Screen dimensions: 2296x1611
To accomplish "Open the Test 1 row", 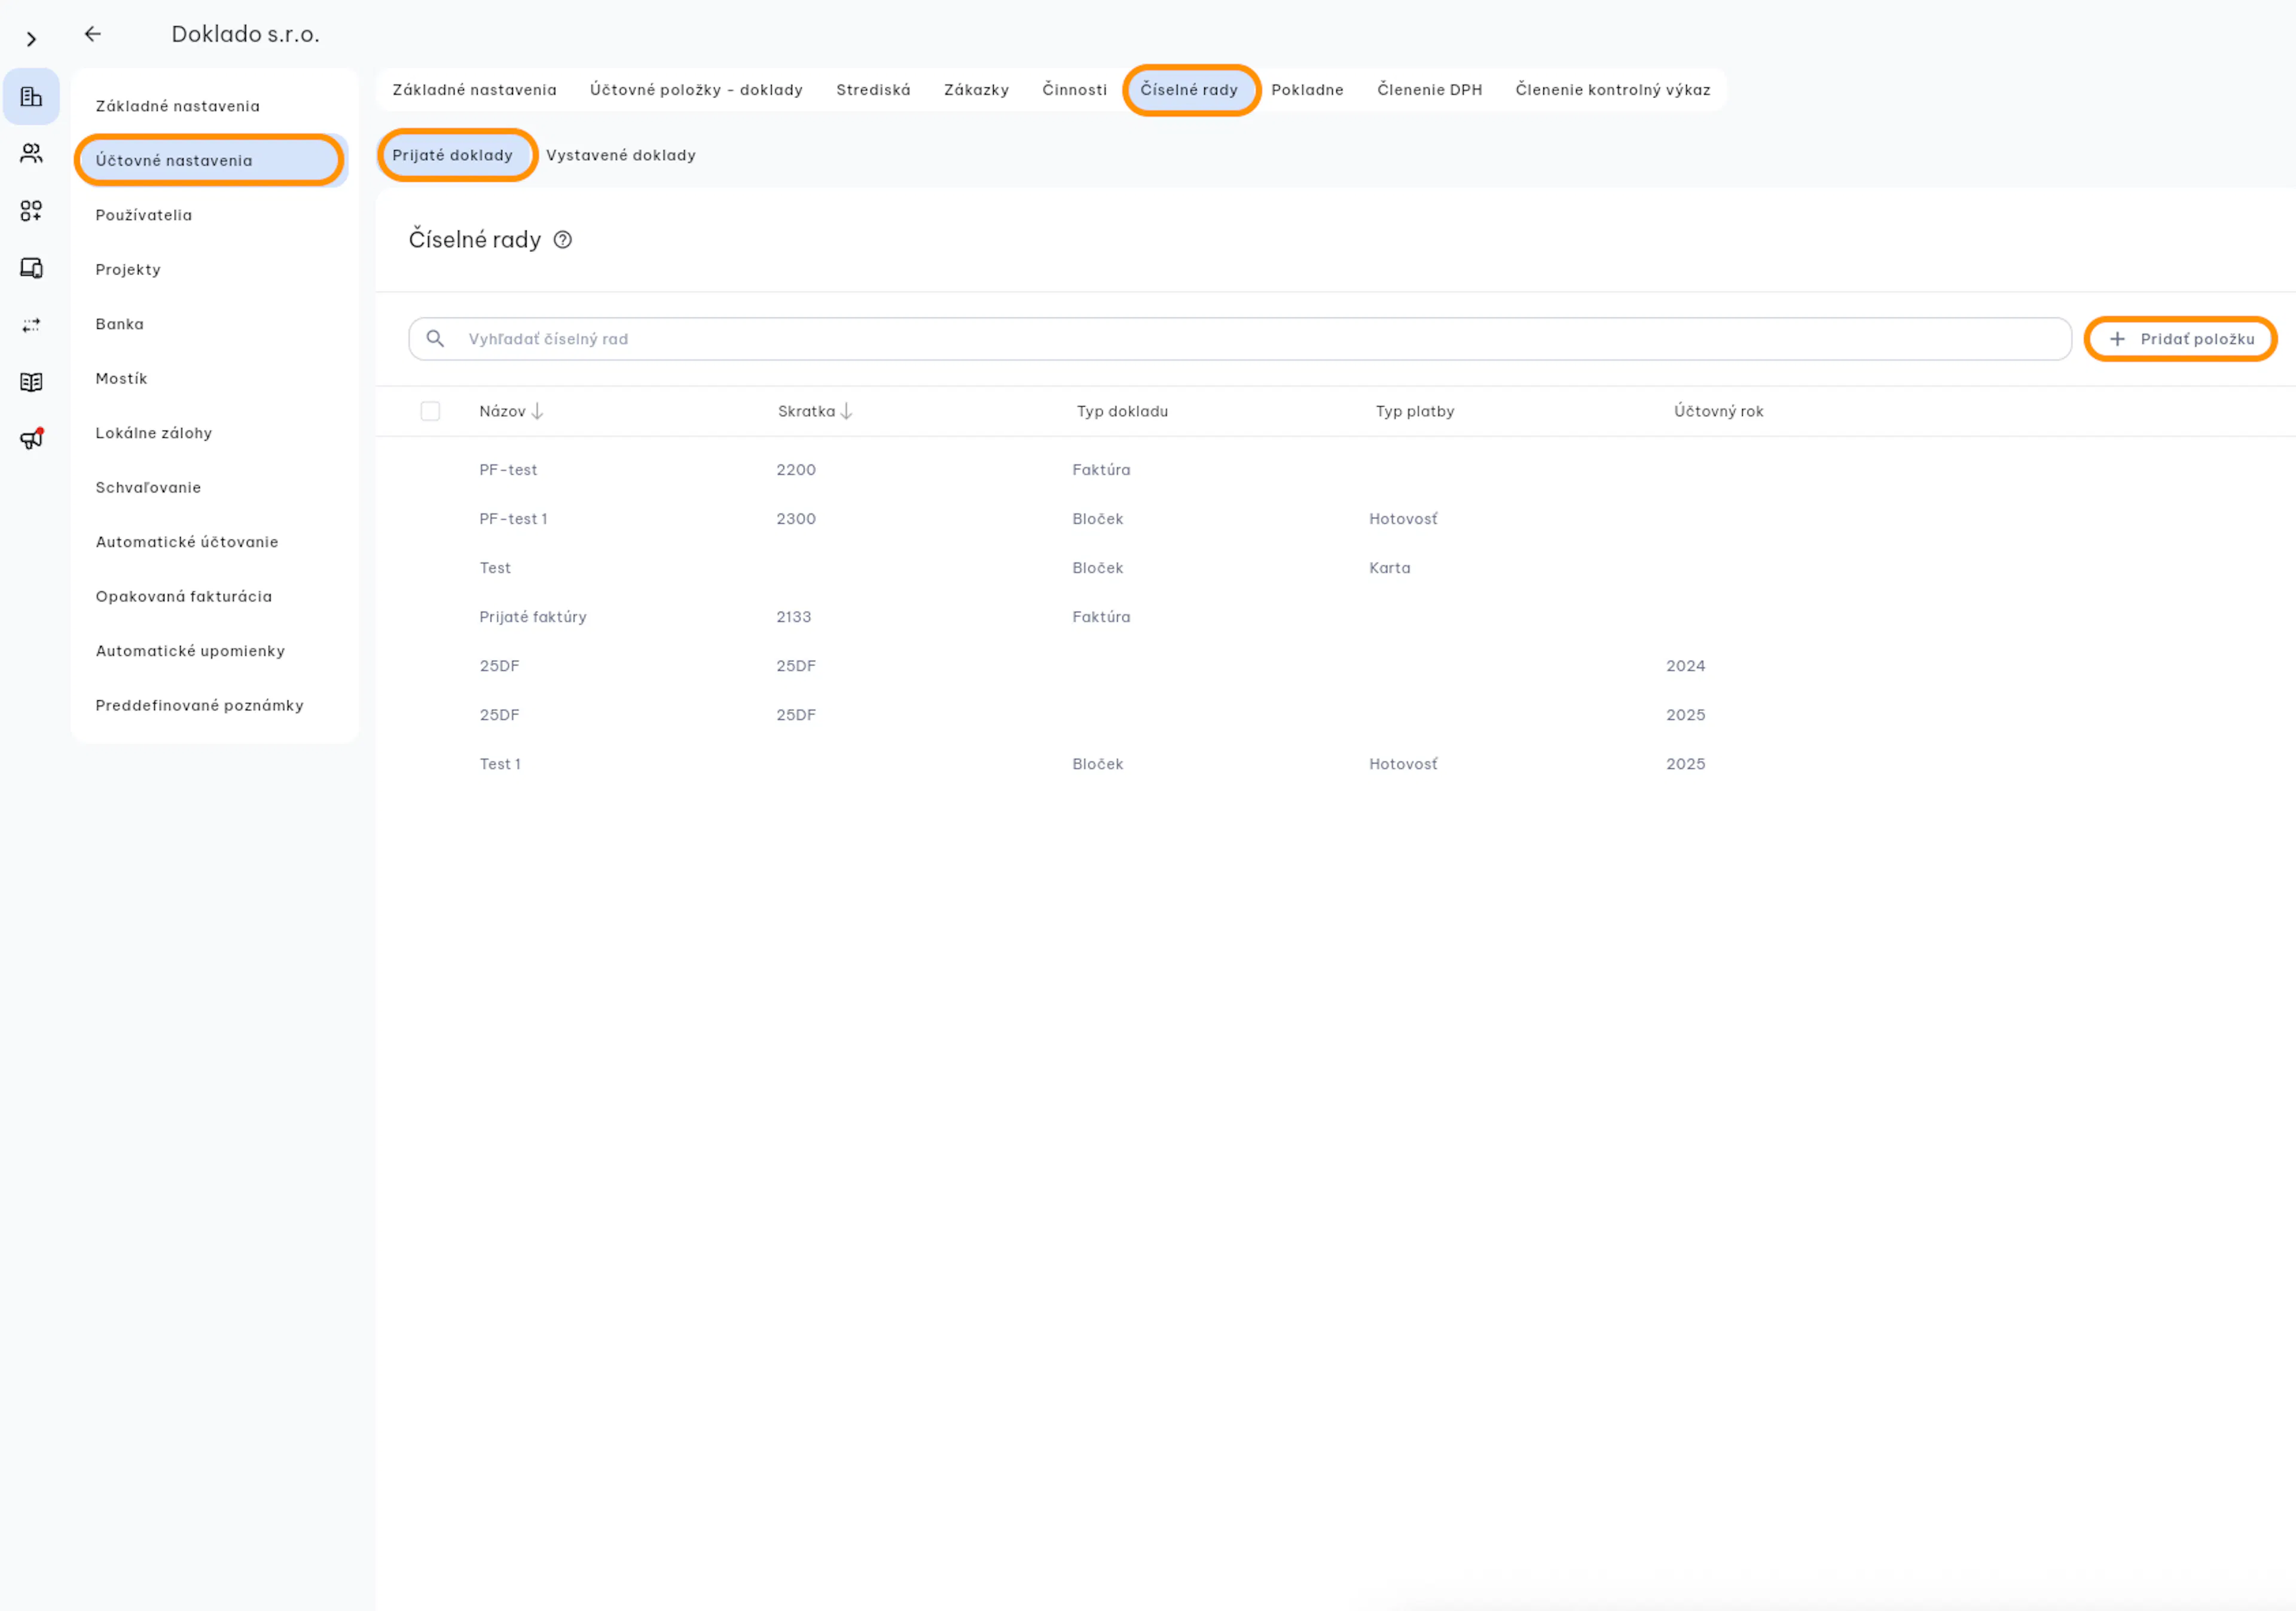I will click(x=1335, y=764).
